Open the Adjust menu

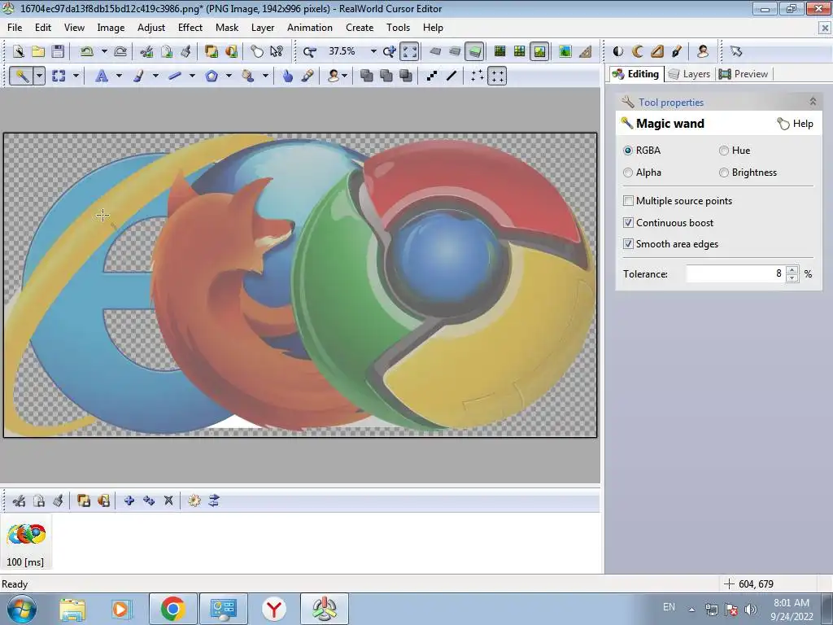(151, 28)
